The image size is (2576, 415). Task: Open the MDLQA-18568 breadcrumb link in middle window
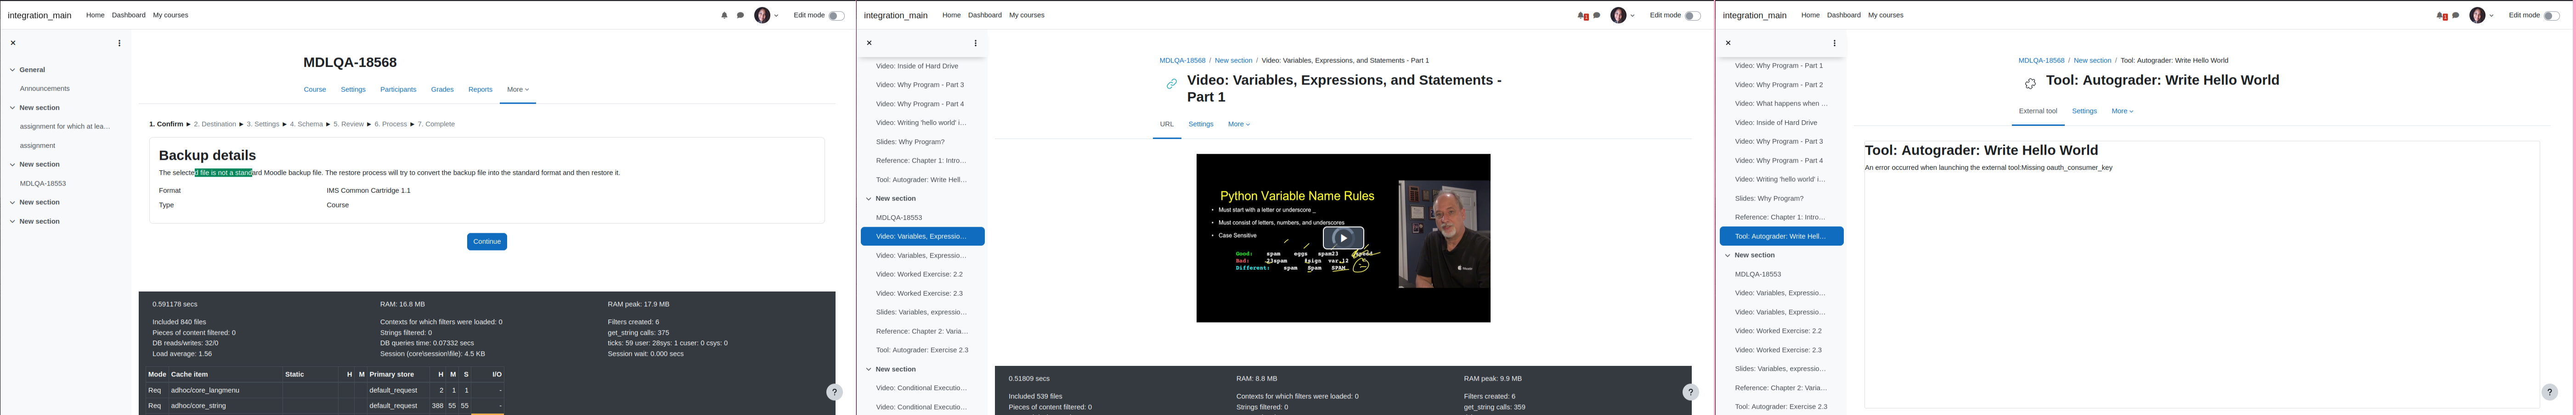coord(1182,60)
